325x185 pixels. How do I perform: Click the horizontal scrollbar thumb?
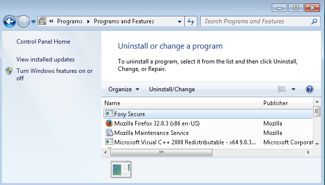pos(162,153)
